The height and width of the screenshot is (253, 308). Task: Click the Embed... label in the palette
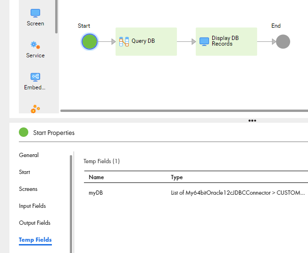[35, 87]
